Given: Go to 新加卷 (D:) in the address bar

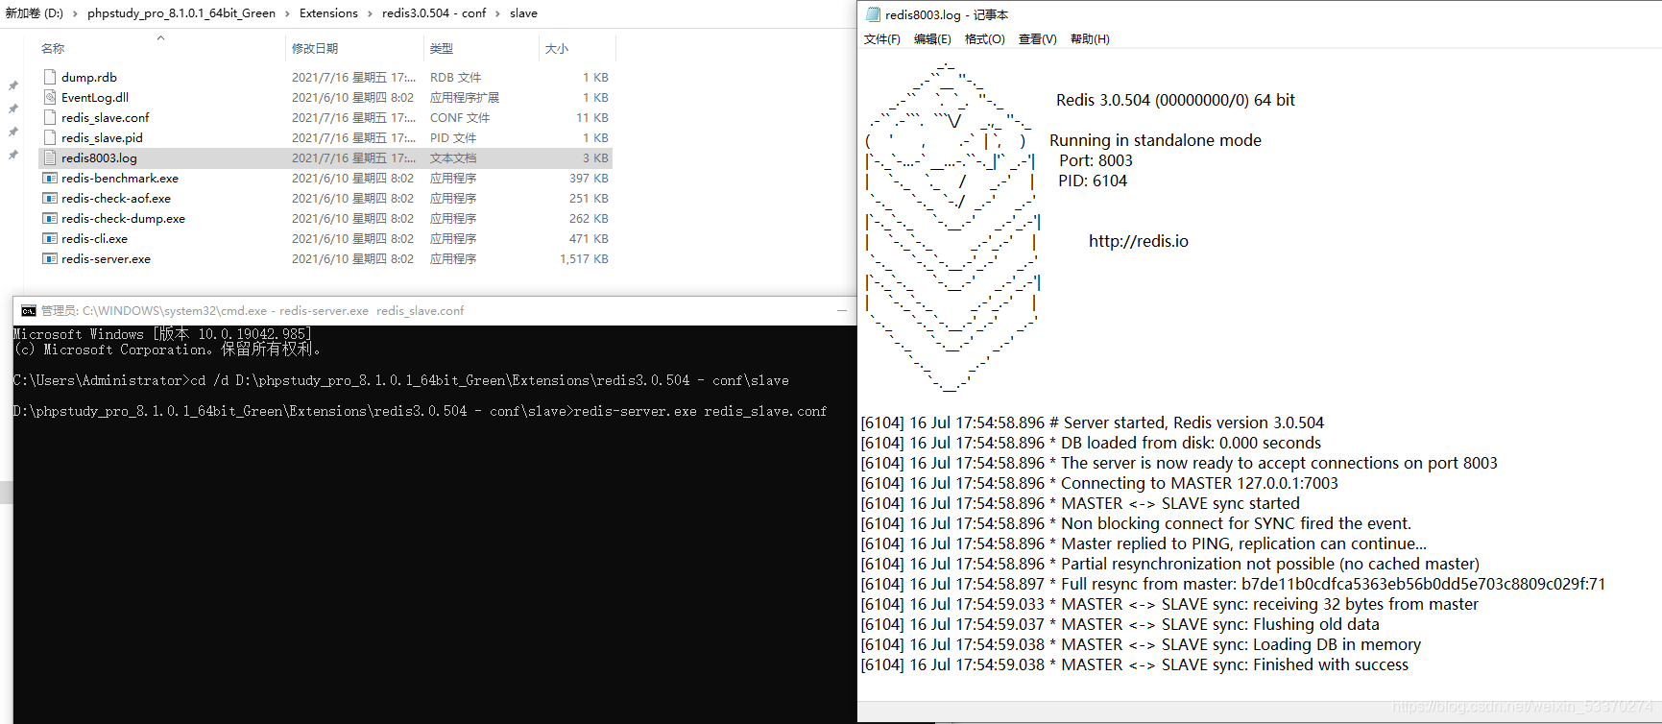Looking at the screenshot, I should pos(35,13).
